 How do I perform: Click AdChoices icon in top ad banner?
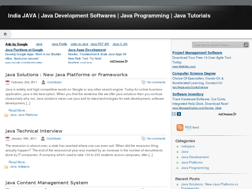click(127, 61)
